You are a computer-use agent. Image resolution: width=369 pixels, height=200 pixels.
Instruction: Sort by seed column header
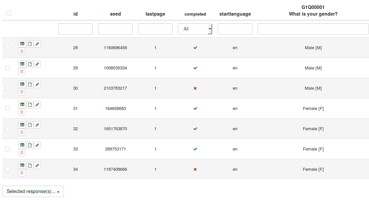[115, 14]
